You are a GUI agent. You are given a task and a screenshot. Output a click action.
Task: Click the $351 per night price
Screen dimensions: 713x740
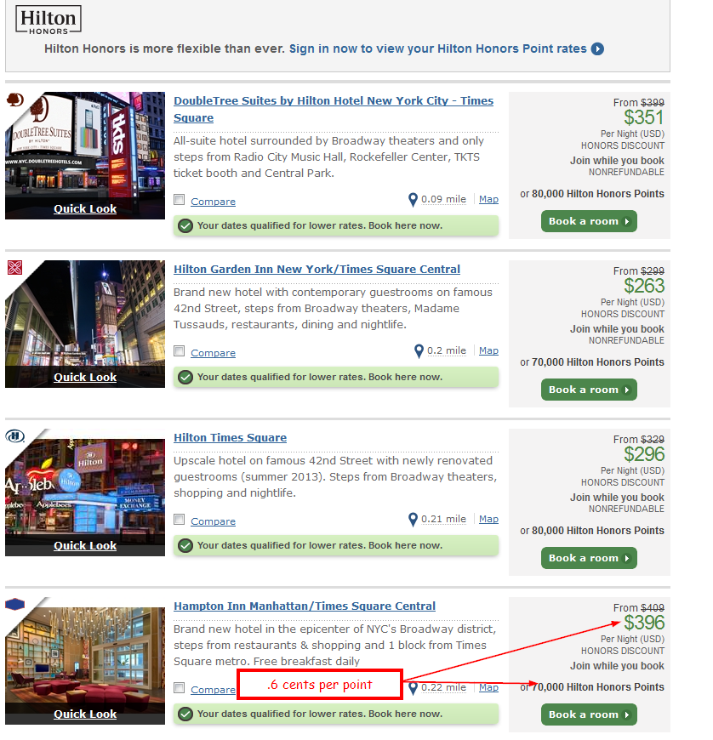pyautogui.click(x=644, y=117)
